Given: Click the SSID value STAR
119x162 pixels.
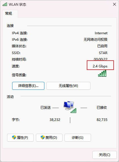Looking at the screenshot, I should (103, 53).
